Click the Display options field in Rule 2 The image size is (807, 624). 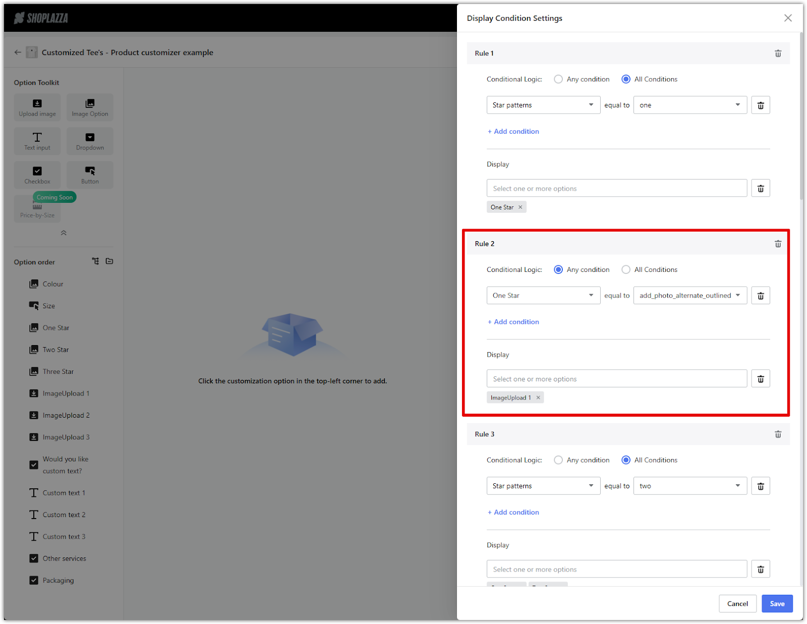click(x=617, y=379)
